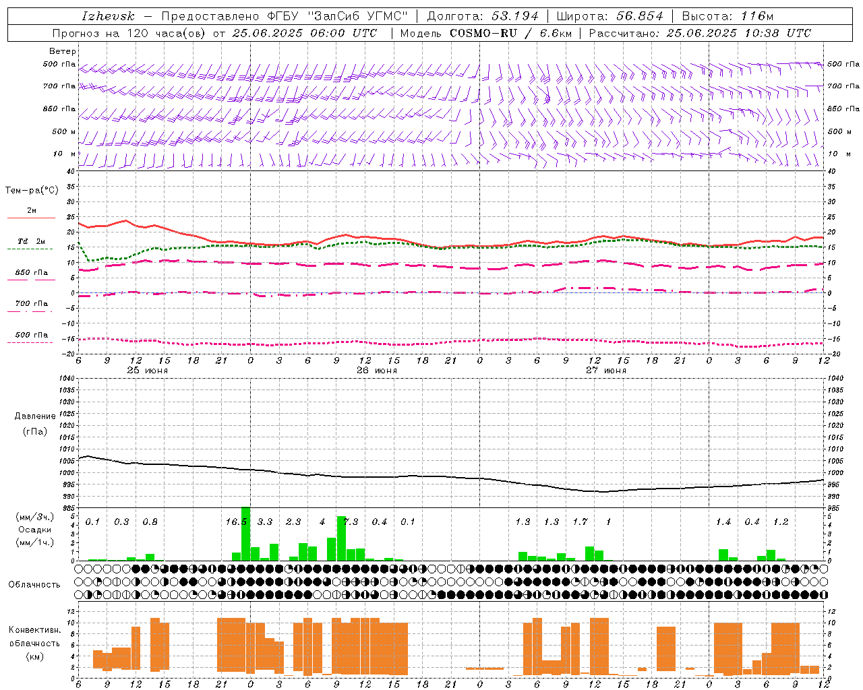863x690 pixels.
Task: Click the "0.8" precipitation total value
Action: 150,522
